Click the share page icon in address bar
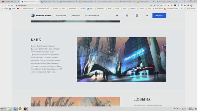 (158, 5)
